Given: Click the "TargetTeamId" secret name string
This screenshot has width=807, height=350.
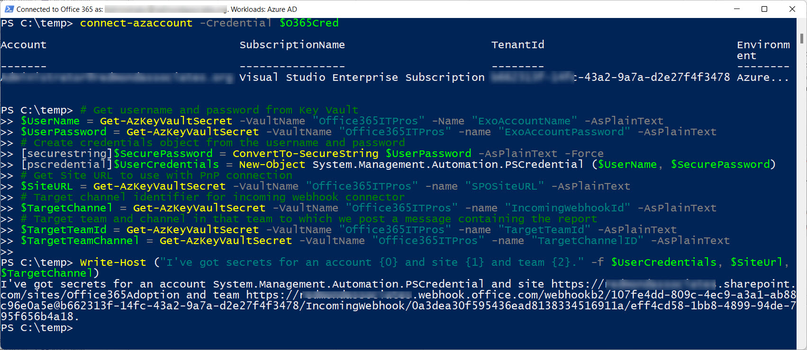Looking at the screenshot, I should point(544,230).
